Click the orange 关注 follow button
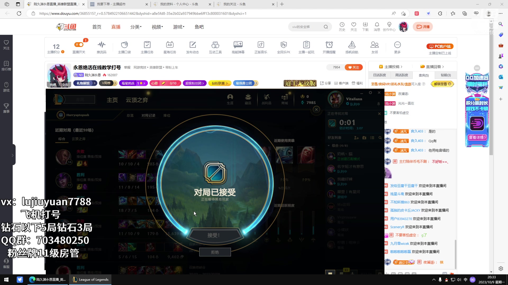Screen dimensions: 508x285 (353, 67)
